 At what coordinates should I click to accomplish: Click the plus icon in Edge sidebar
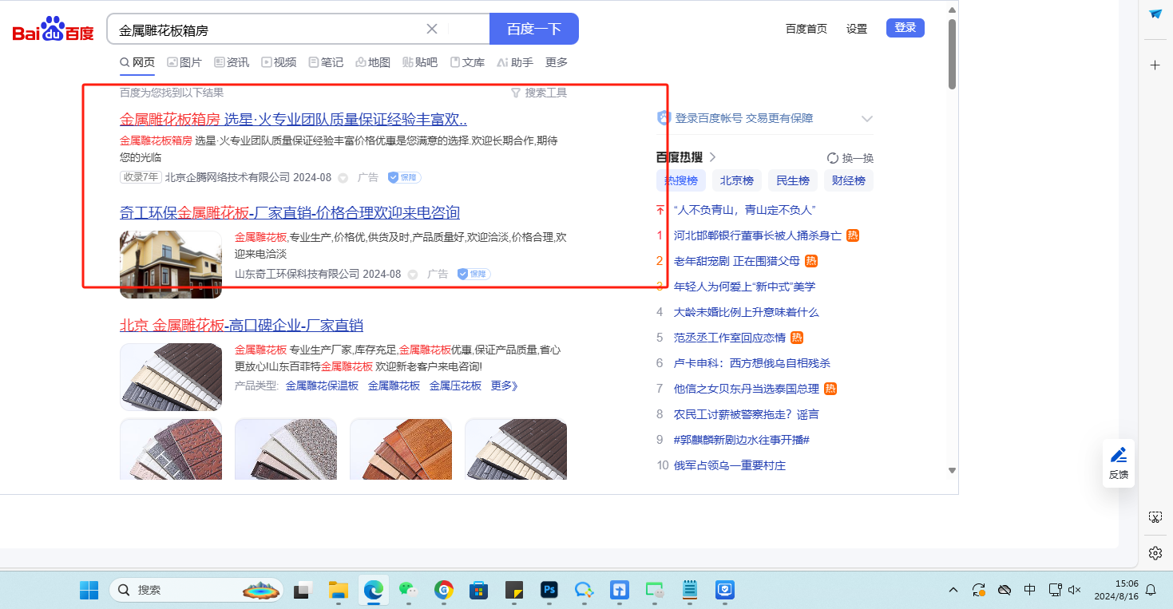click(1155, 65)
